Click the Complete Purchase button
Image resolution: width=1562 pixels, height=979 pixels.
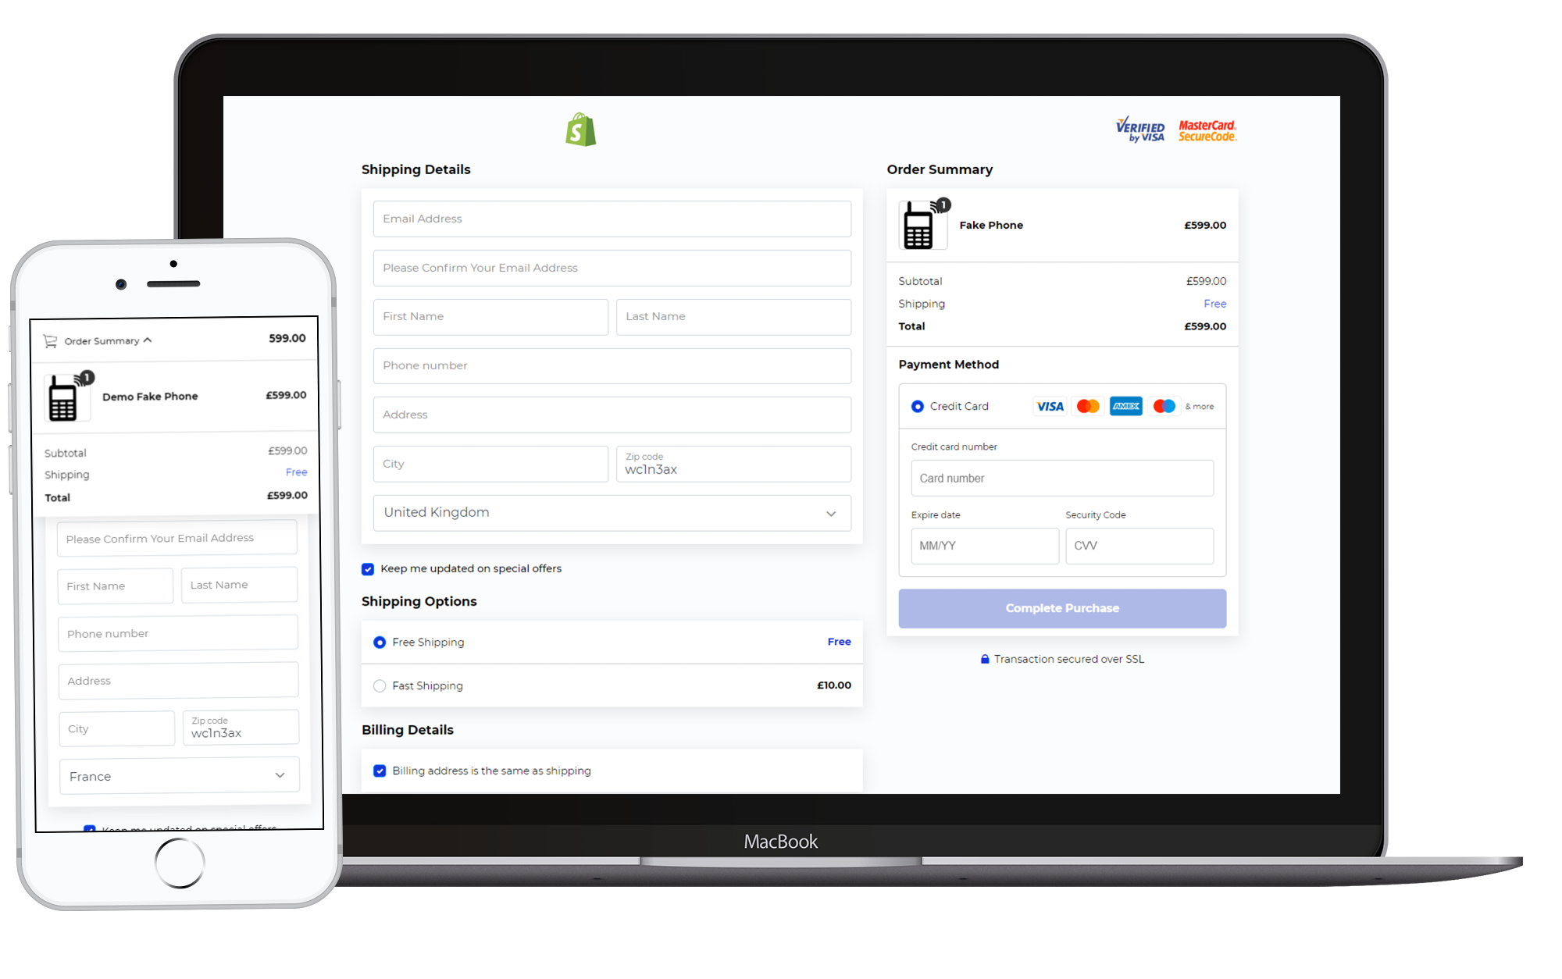[x=1061, y=607]
